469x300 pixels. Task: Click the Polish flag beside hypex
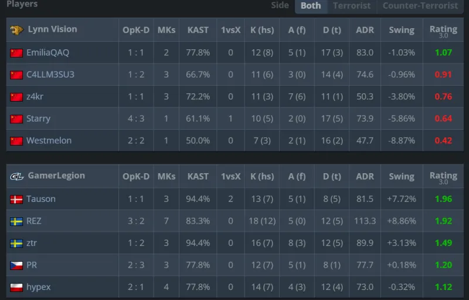pyautogui.click(x=16, y=287)
